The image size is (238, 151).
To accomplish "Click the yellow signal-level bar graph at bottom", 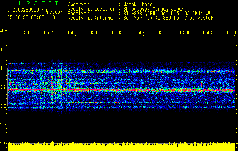I will tap(121, 146).
